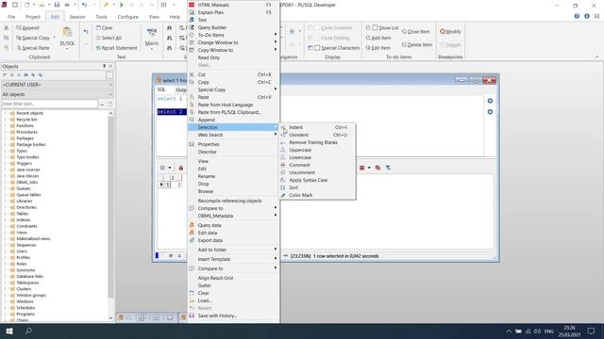
Task: Expand the Views tree node
Action: tap(6, 233)
